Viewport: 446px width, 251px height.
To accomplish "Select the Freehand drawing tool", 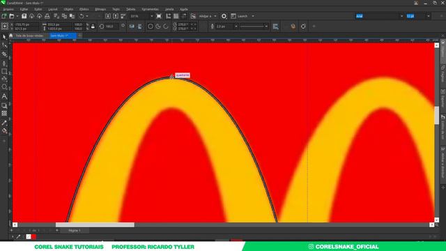I will [4, 63].
